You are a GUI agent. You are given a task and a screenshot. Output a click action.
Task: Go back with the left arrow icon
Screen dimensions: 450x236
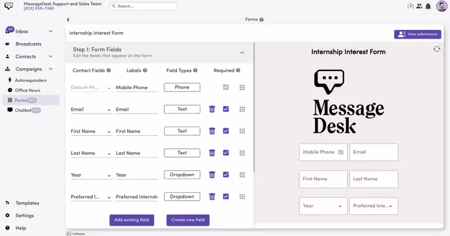click(x=68, y=19)
